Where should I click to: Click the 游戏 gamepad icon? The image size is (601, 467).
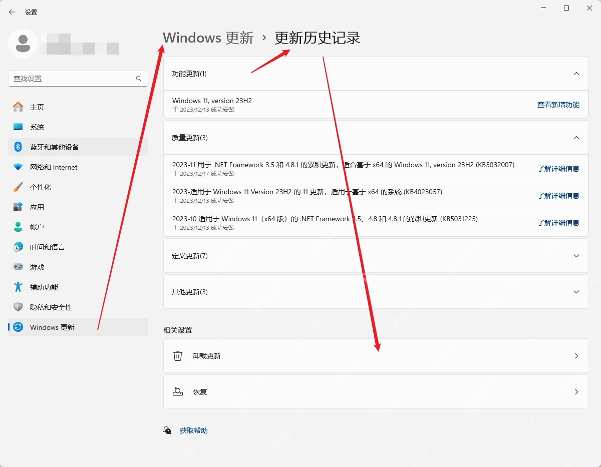[18, 267]
